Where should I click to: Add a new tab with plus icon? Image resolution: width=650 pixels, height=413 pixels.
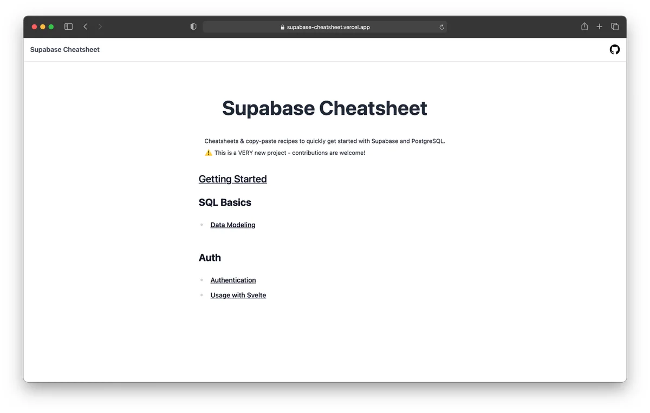click(600, 27)
